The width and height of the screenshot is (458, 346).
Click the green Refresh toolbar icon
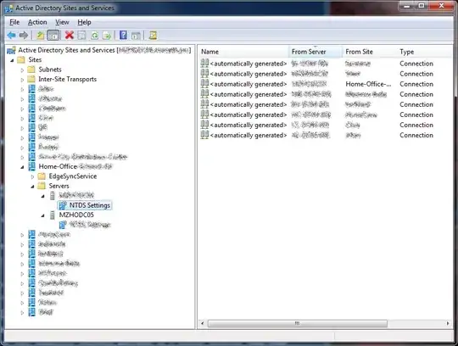(x=95, y=36)
